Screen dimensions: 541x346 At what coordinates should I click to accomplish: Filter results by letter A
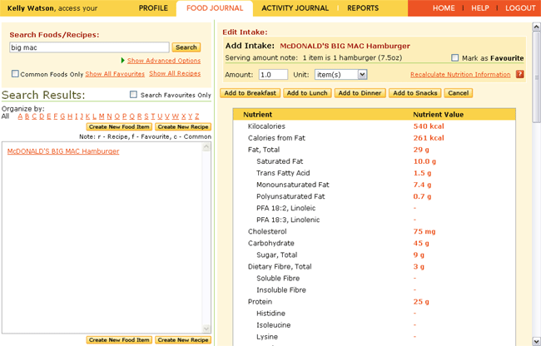click(x=20, y=116)
